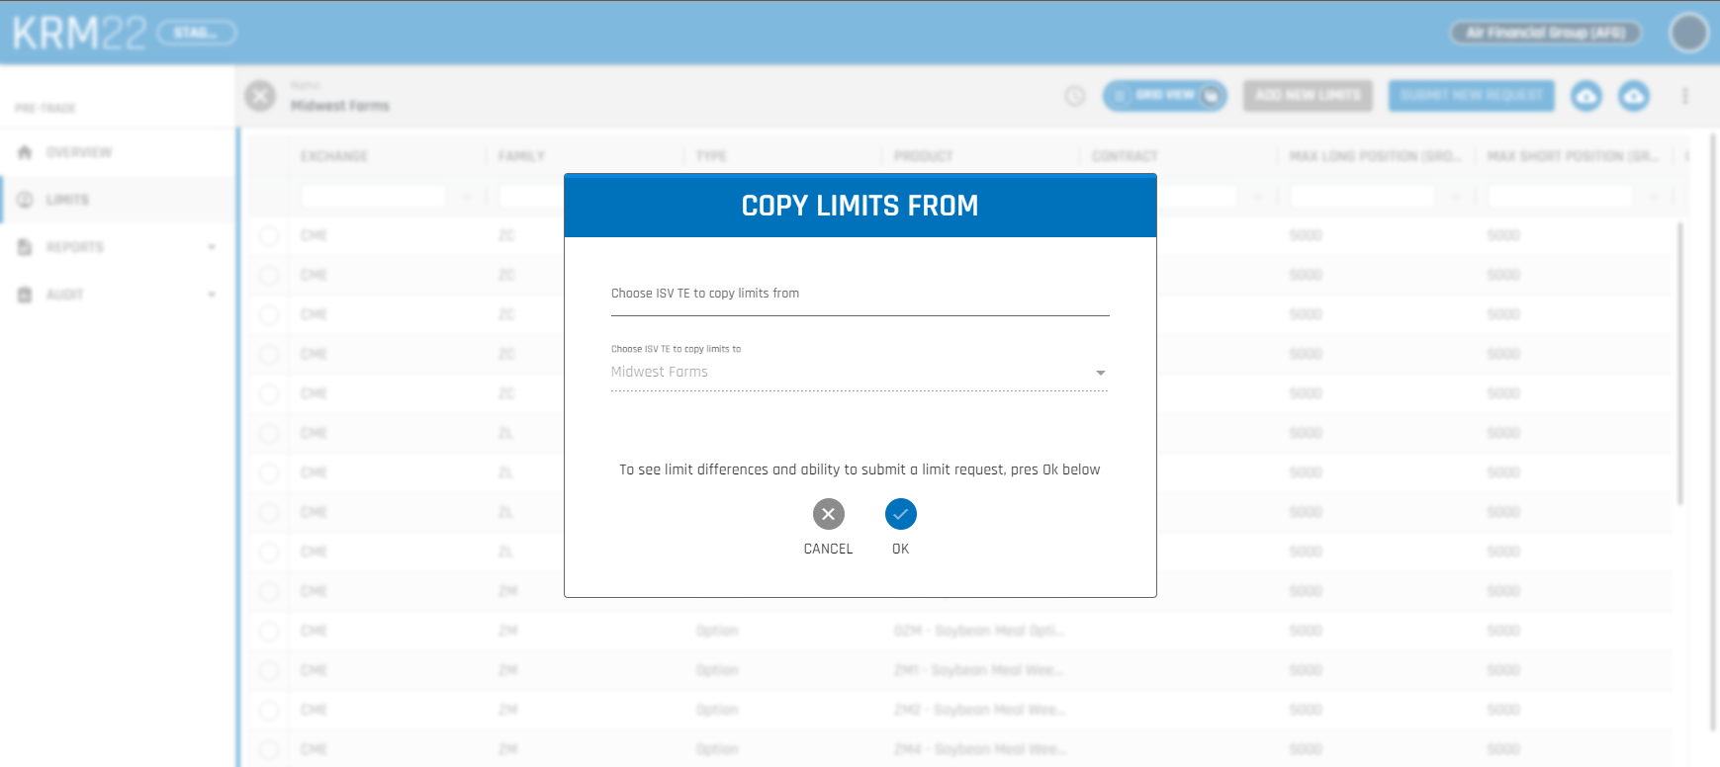
Task: Toggle the Grid View switch
Action: (1164, 96)
